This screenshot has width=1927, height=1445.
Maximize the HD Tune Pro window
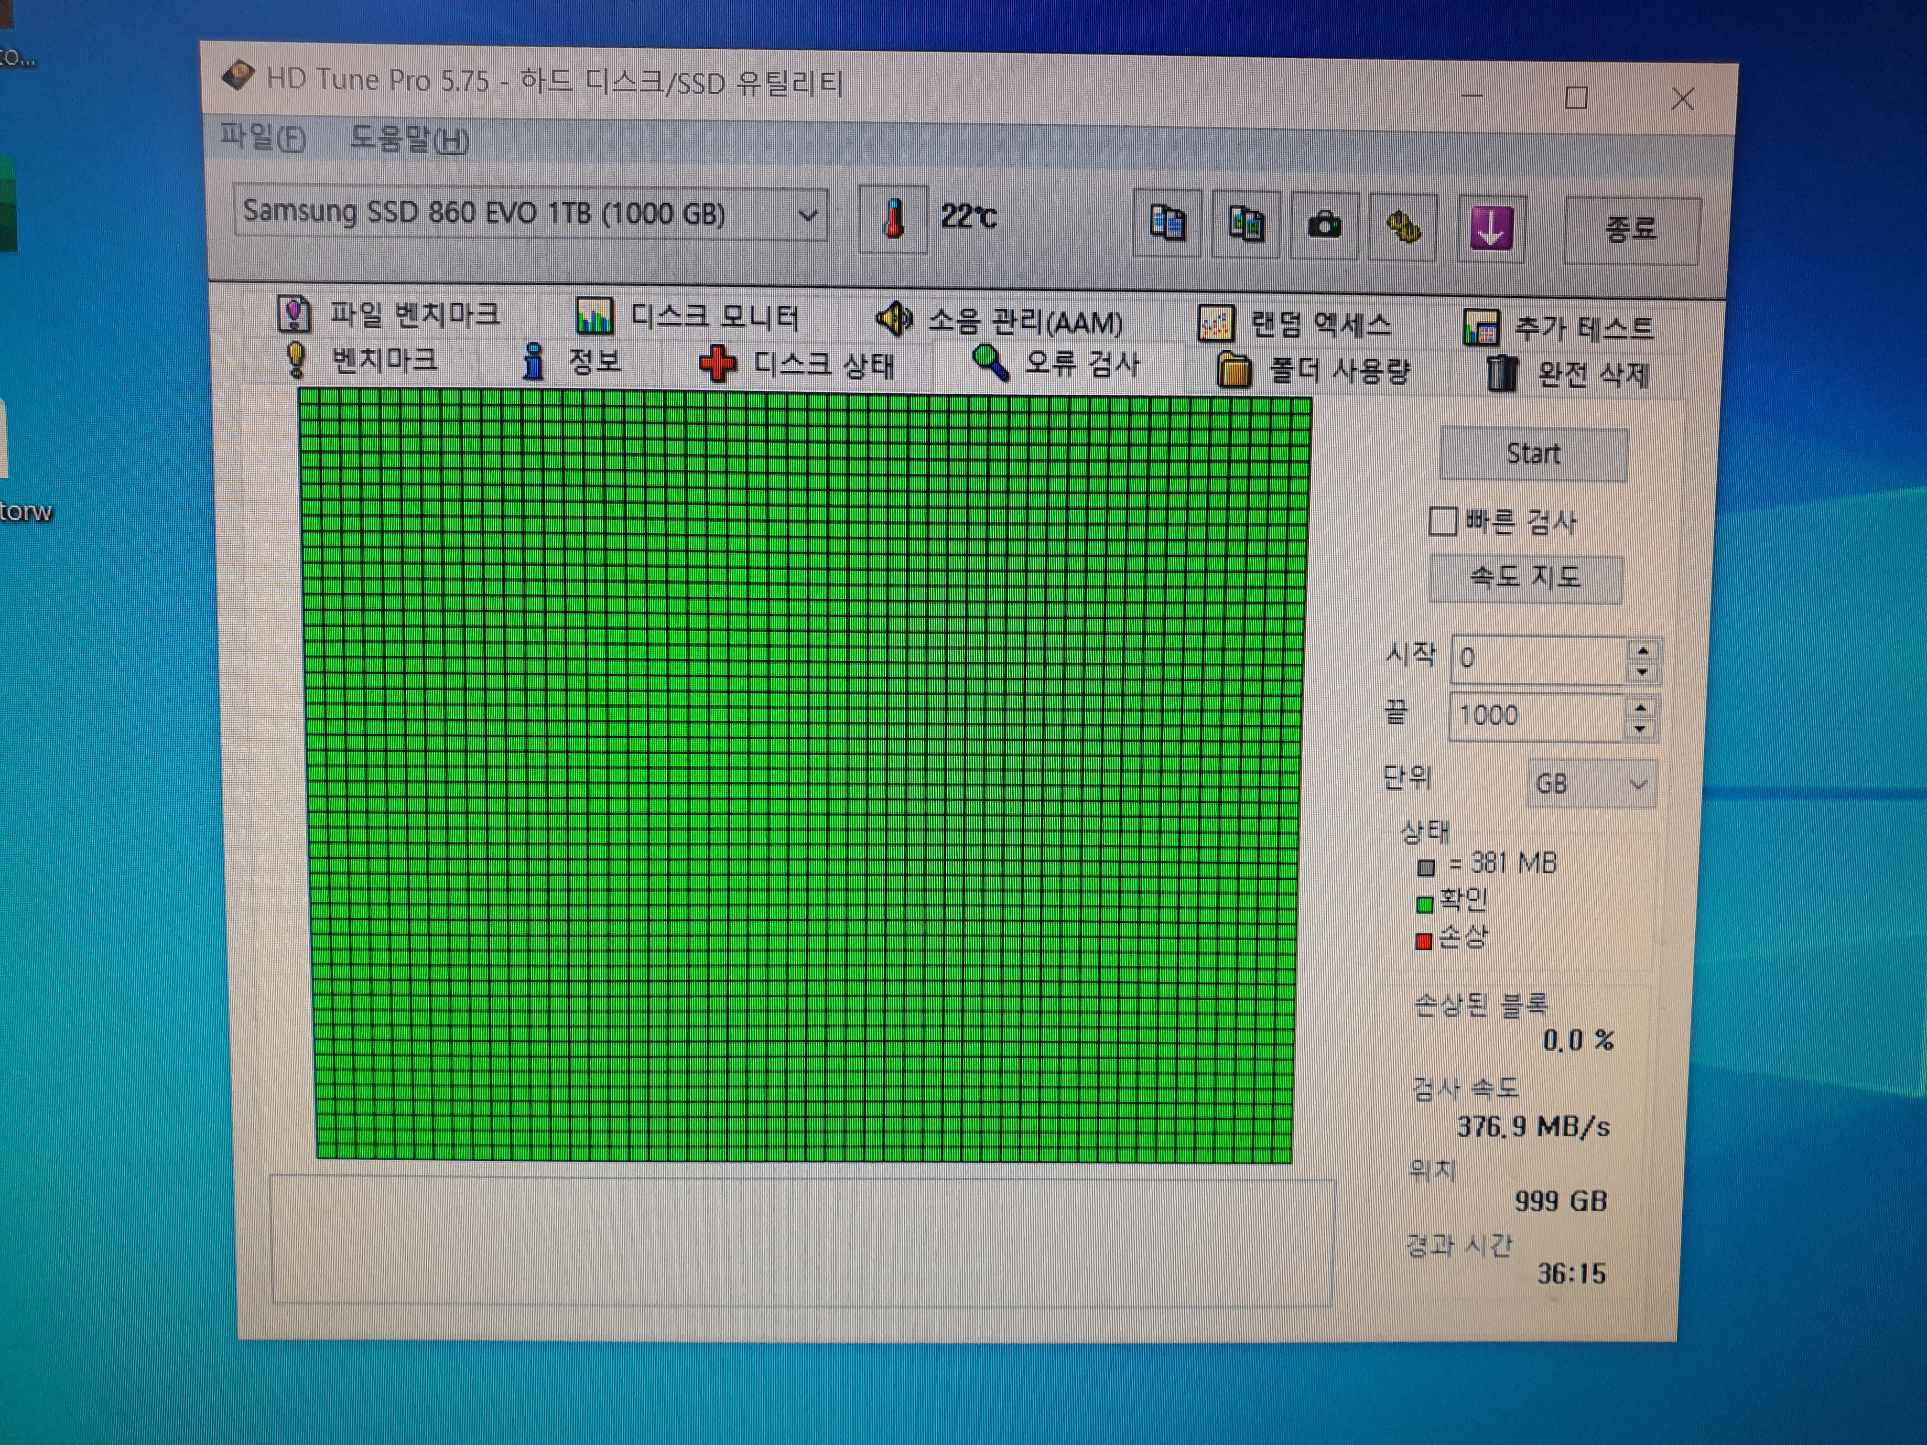click(1576, 97)
